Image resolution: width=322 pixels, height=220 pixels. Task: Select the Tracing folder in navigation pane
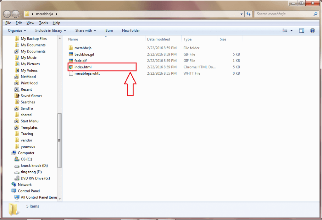click(x=27, y=134)
